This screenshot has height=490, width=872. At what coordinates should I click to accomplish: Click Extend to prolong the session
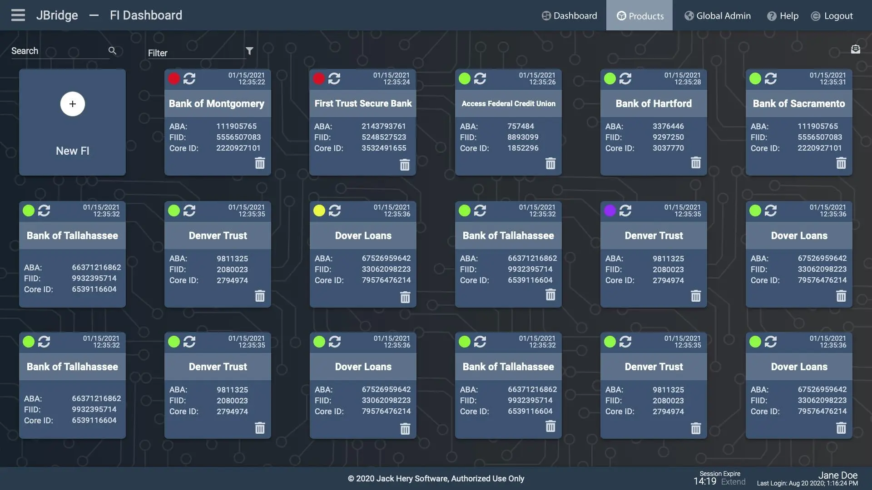pos(733,482)
